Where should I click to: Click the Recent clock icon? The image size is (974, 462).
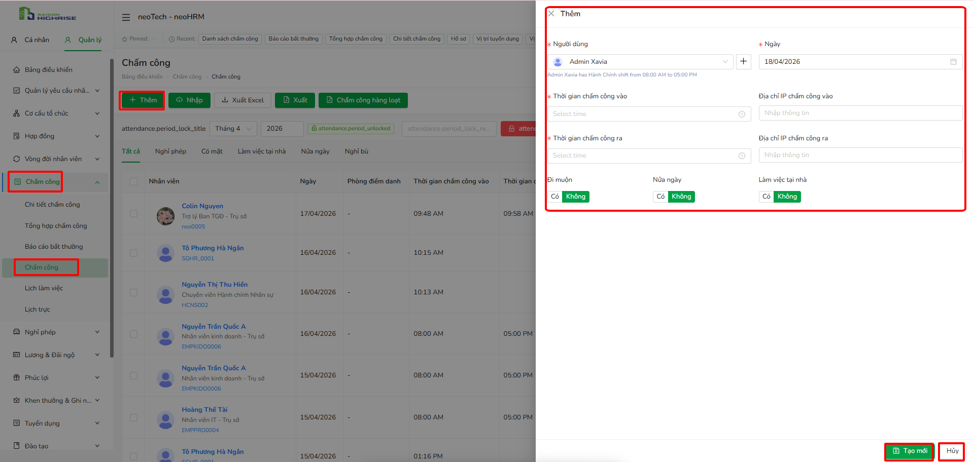[171, 39]
